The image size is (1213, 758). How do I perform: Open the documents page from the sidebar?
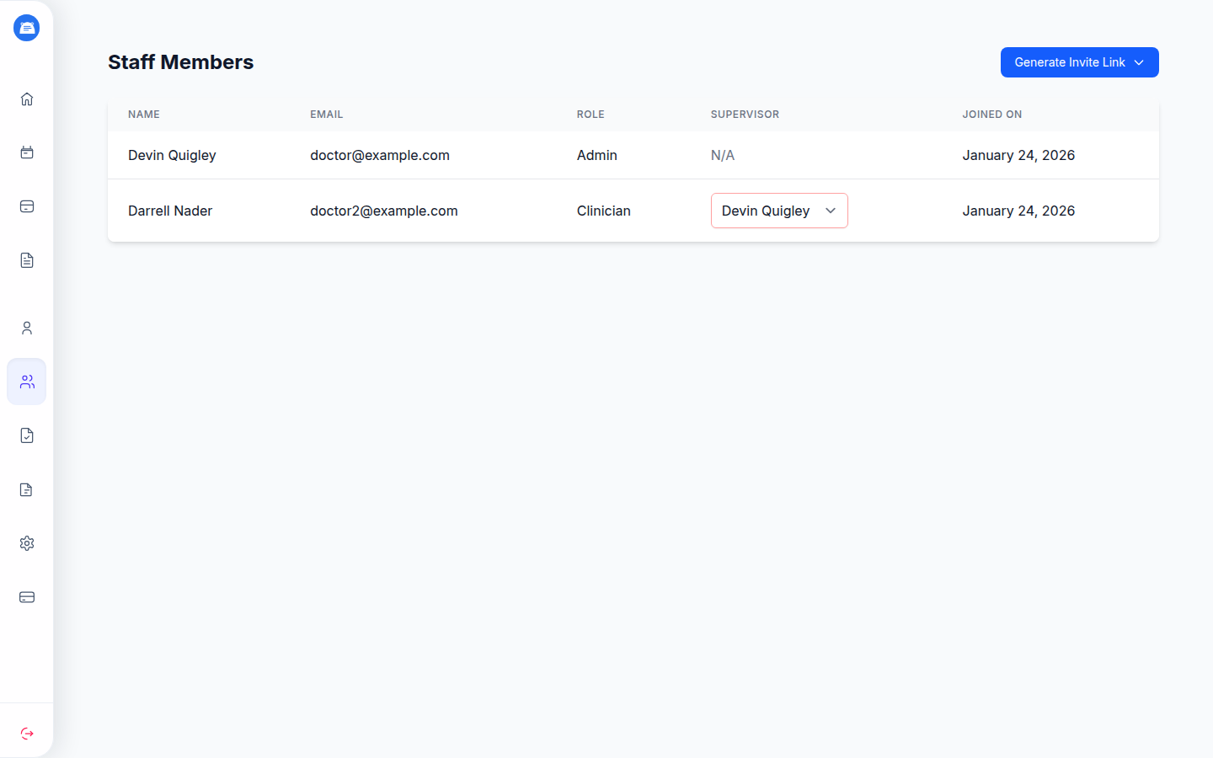point(26,260)
